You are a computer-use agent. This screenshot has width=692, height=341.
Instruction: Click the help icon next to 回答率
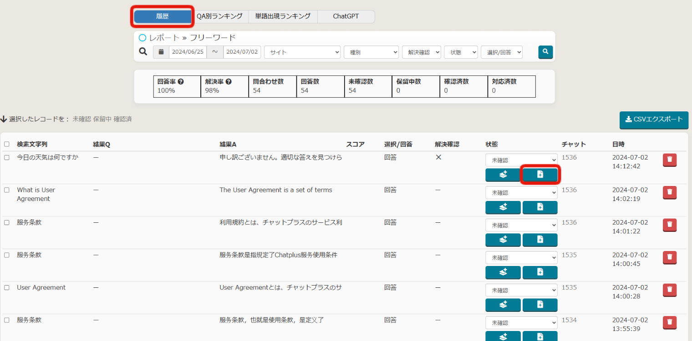pos(181,82)
